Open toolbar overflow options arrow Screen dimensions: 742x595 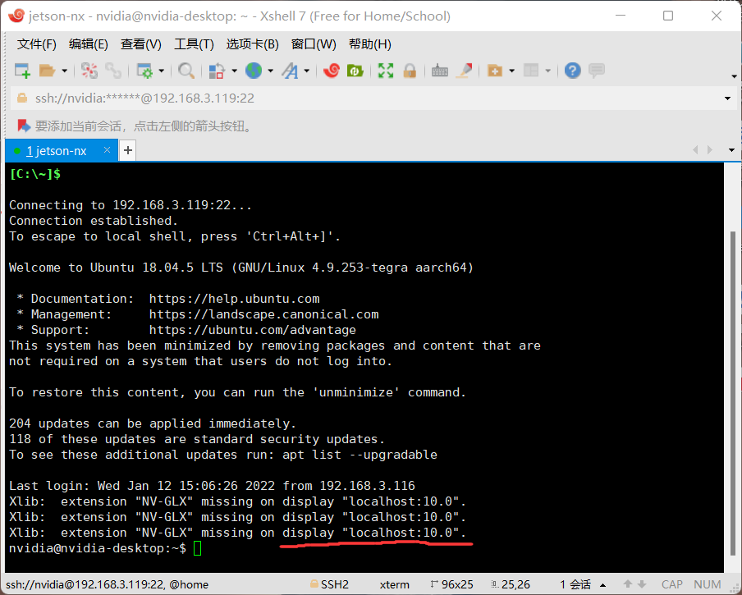pos(734,76)
